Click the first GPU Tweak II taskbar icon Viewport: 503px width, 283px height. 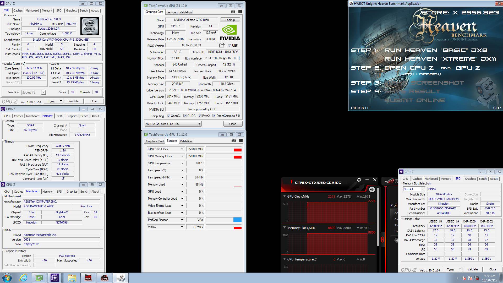88,278
